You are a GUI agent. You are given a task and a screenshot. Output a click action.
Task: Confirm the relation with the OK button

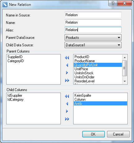click(x=93, y=134)
